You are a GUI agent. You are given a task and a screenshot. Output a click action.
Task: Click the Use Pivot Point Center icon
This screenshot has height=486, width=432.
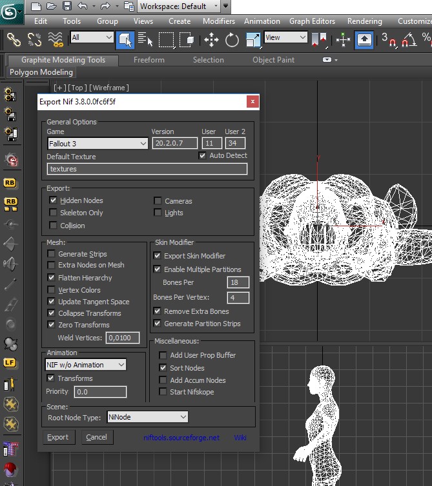coord(319,40)
